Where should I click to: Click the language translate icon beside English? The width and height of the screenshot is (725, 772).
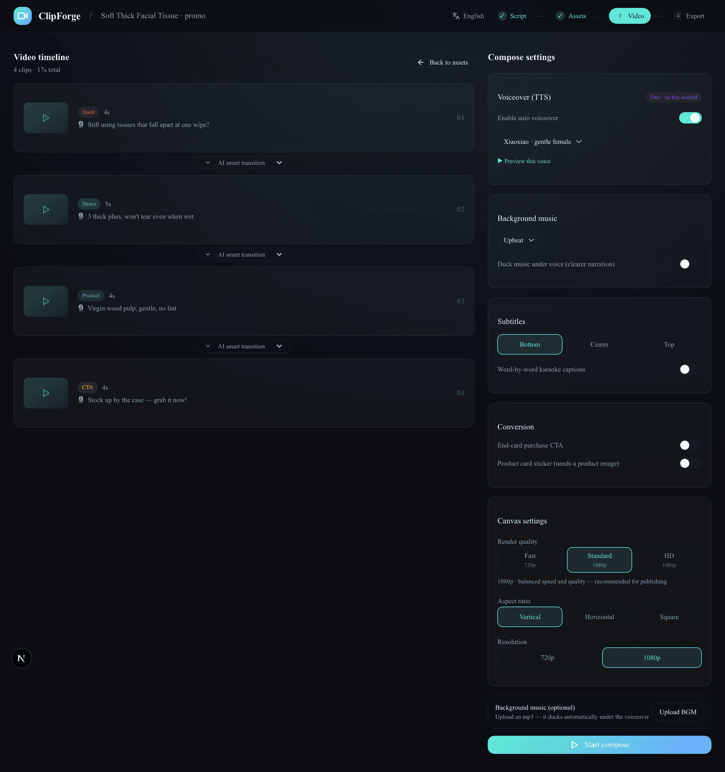click(x=456, y=16)
